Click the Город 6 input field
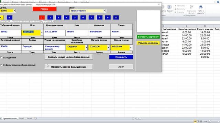The height and width of the screenshot is (123, 220). click(32, 47)
